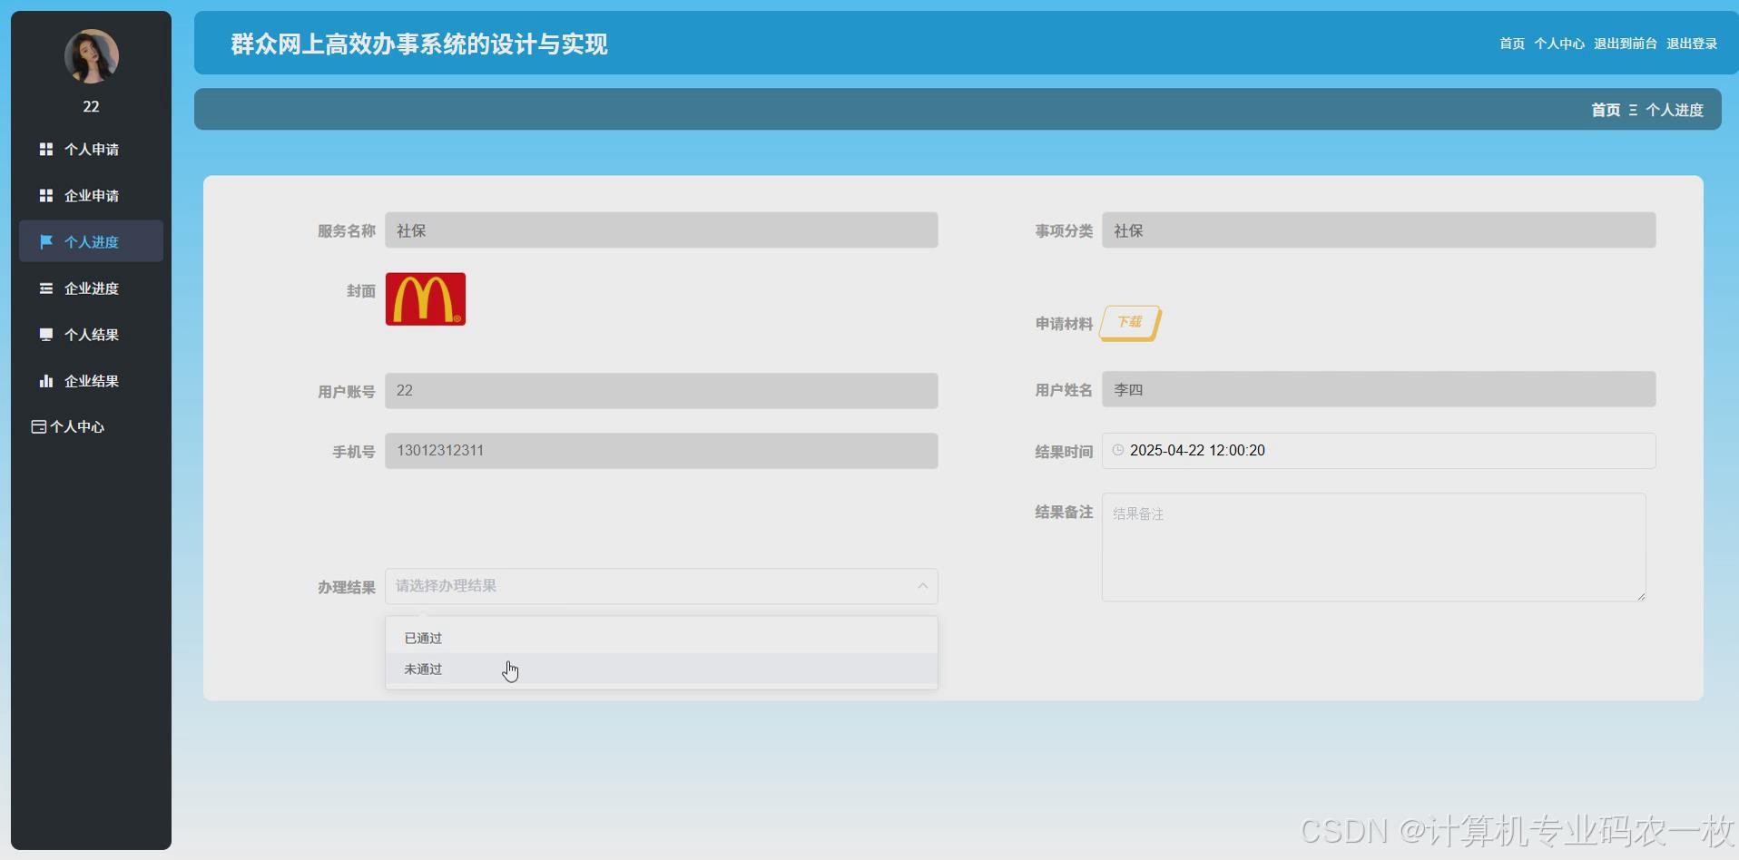This screenshot has width=1739, height=860.
Task: Click the 结果备注 text area
Action: pos(1374,547)
